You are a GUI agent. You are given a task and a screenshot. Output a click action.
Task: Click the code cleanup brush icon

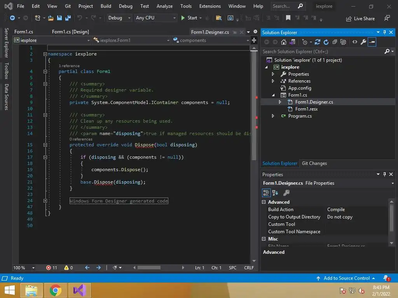coord(115,268)
